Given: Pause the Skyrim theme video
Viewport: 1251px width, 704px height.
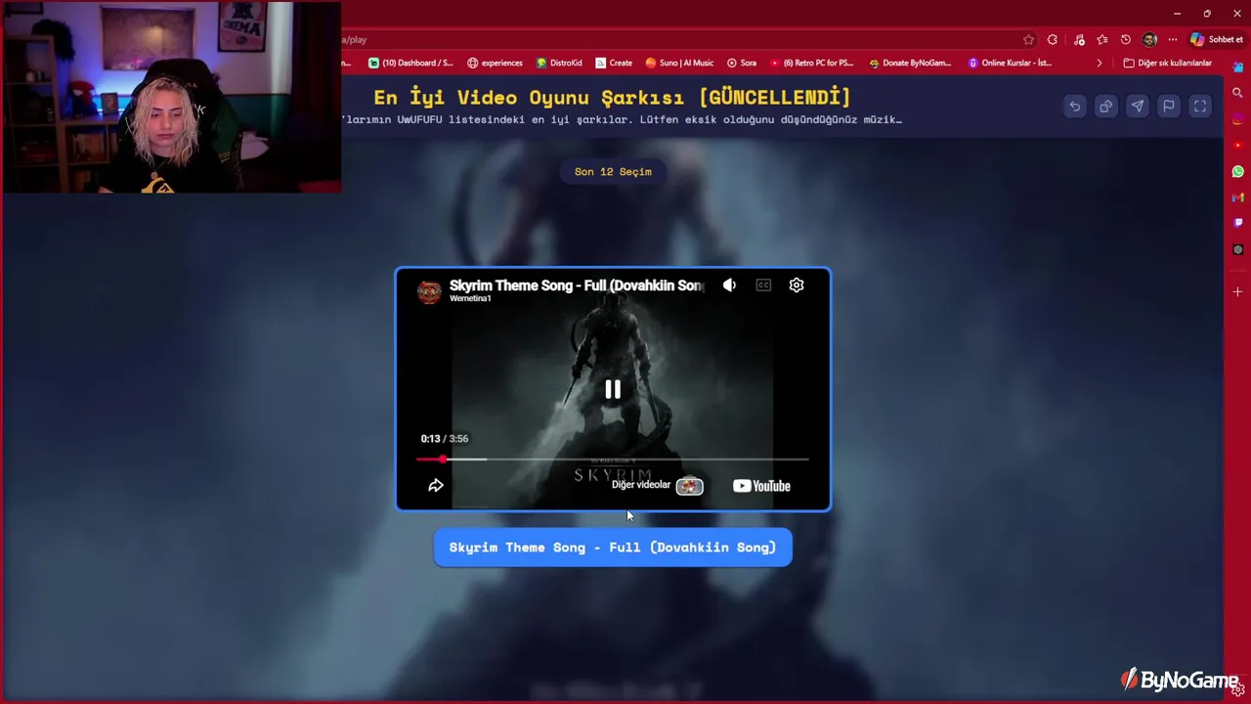Looking at the screenshot, I should tap(613, 389).
